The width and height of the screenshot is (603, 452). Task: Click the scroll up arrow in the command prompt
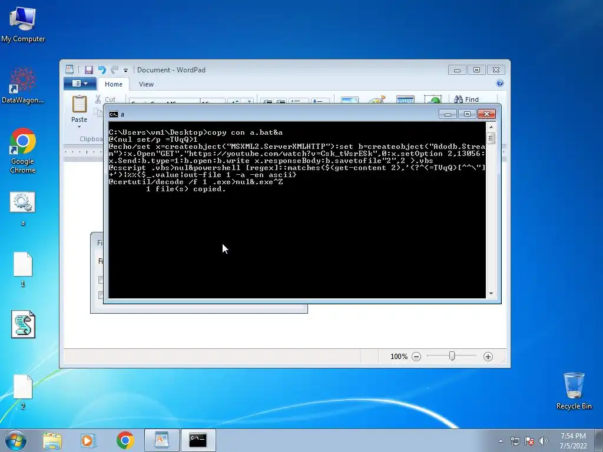[491, 127]
